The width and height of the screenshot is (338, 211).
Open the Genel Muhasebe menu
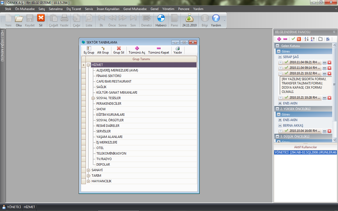[x=135, y=9]
